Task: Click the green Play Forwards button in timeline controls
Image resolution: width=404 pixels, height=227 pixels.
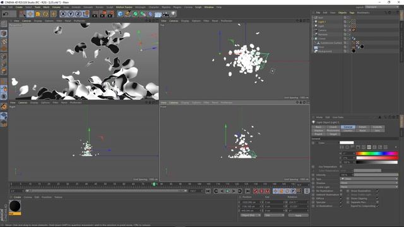Action: (x=228, y=191)
